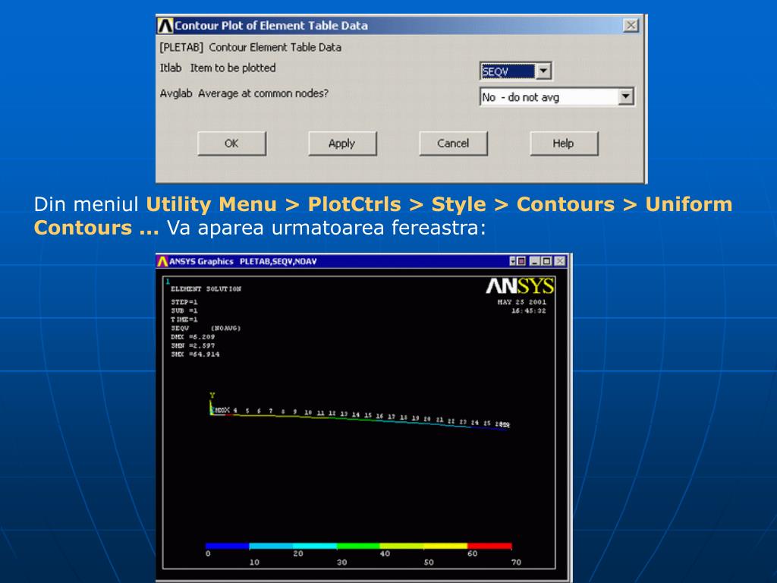This screenshot has height=583, width=777.
Task: Click the Apply button
Action: (342, 143)
